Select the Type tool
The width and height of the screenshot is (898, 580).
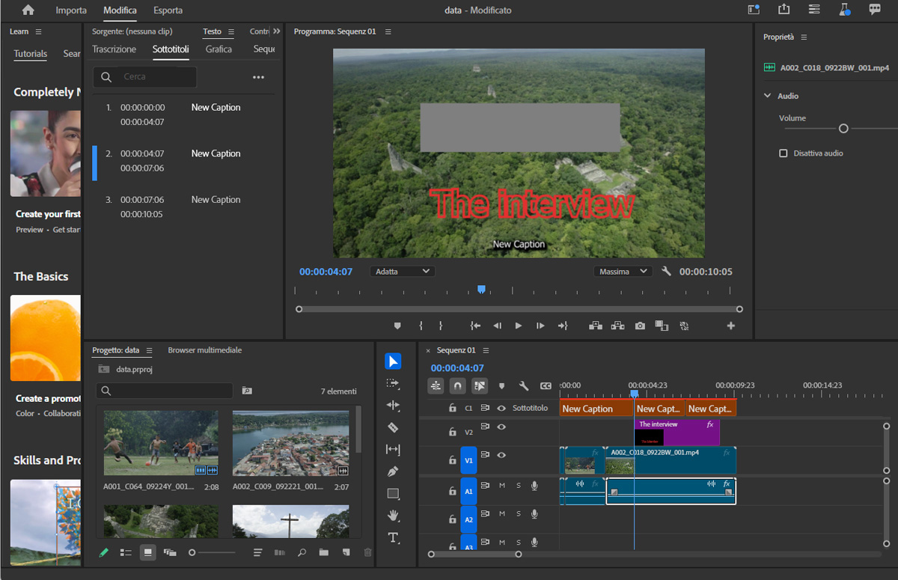click(393, 537)
